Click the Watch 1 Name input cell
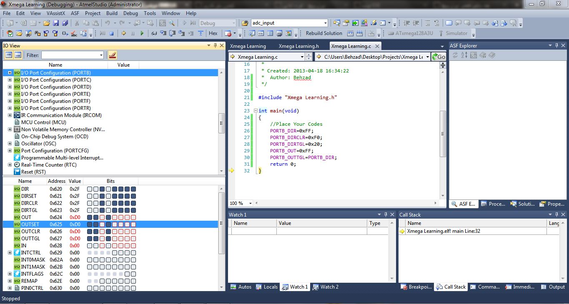This screenshot has width=569, height=304. coord(253,231)
